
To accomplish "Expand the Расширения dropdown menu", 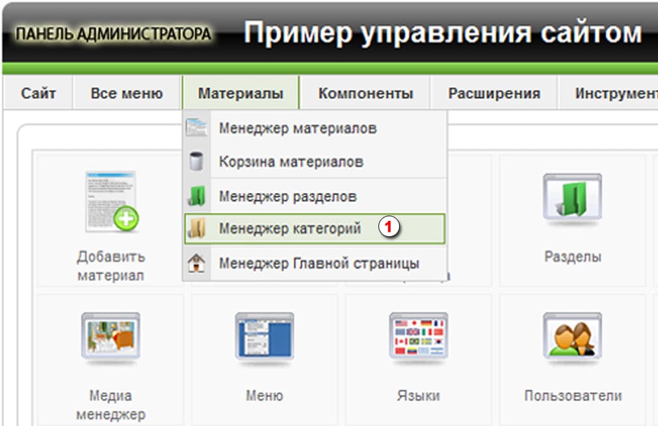I will [x=494, y=94].
